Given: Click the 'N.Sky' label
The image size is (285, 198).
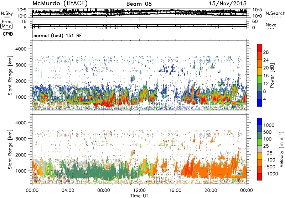Looking at the screenshot, I should coord(7,13).
